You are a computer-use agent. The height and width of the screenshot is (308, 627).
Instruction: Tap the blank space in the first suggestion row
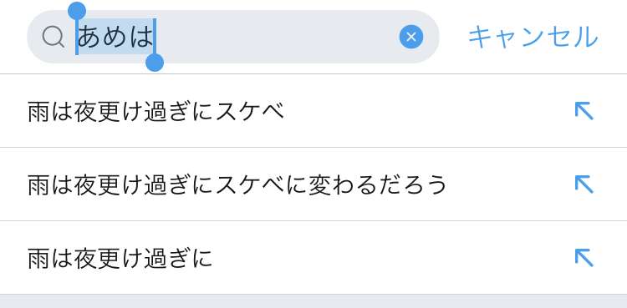[x=428, y=112]
